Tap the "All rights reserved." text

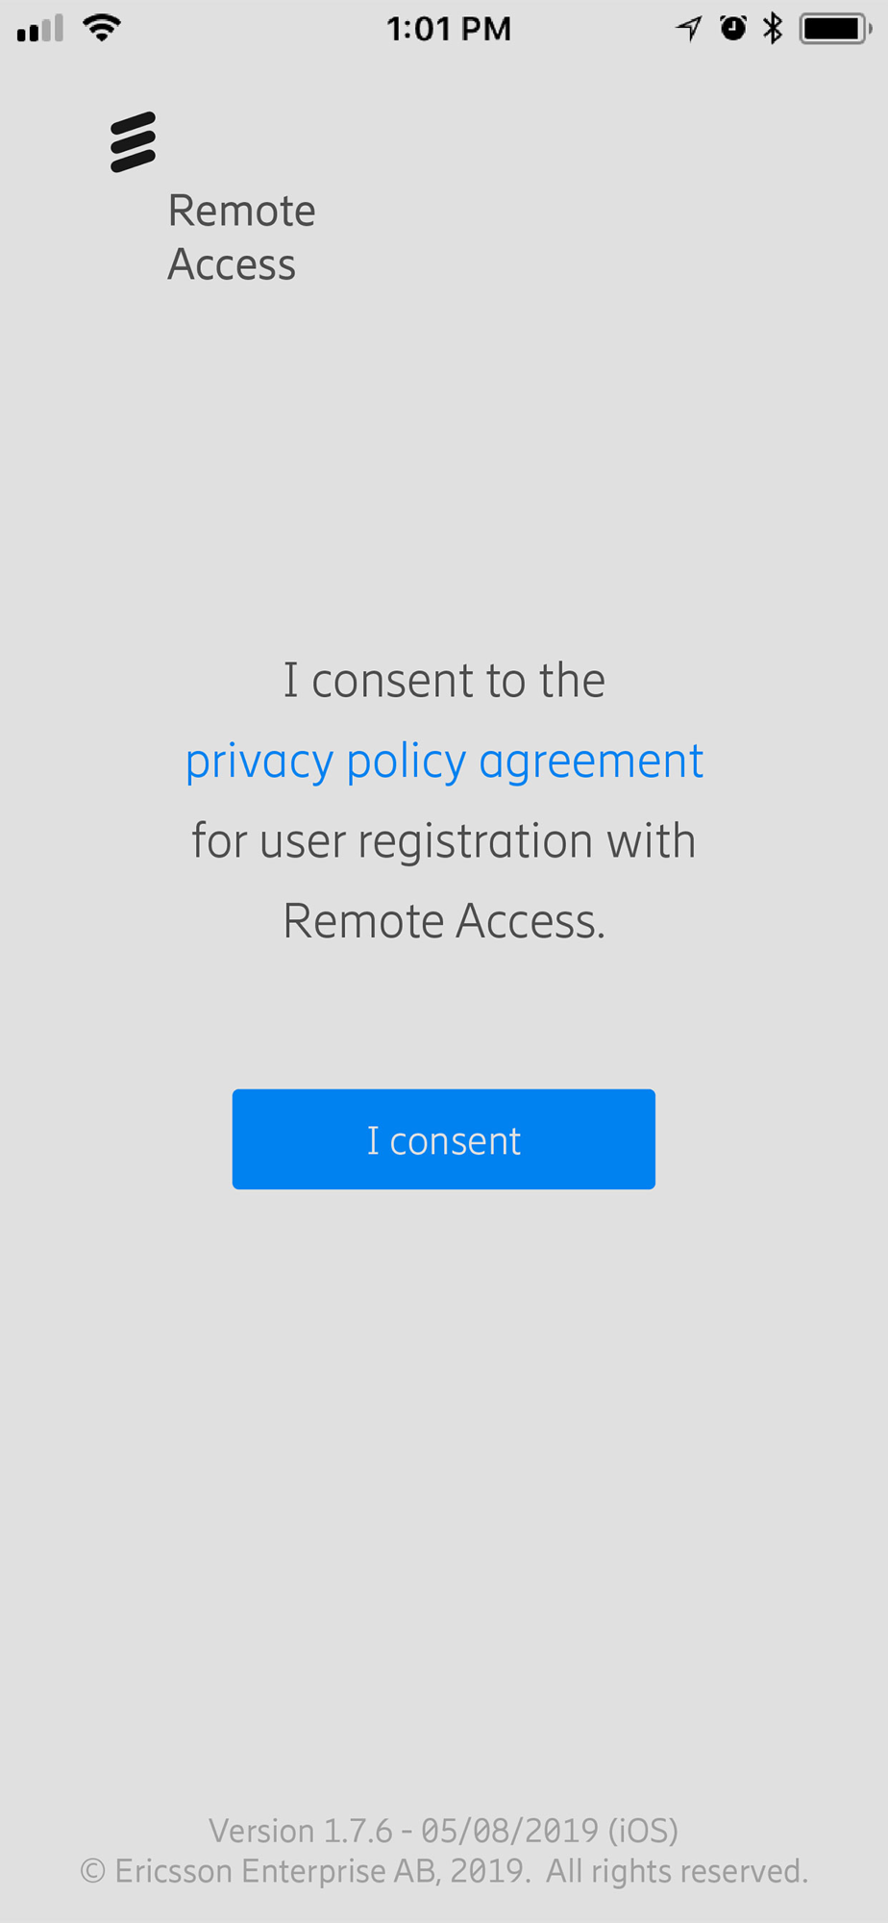point(678,1871)
